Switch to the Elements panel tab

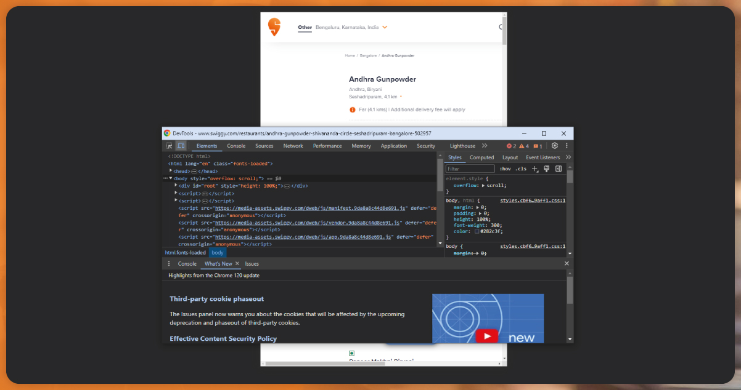pyautogui.click(x=207, y=146)
